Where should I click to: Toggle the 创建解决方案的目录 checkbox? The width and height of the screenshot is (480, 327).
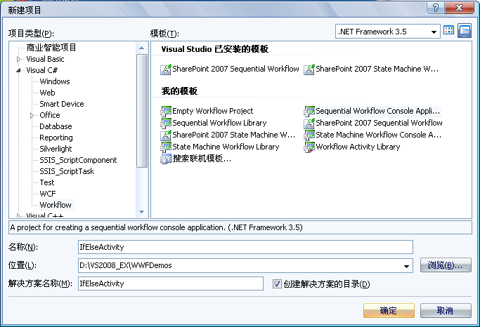coord(277,284)
